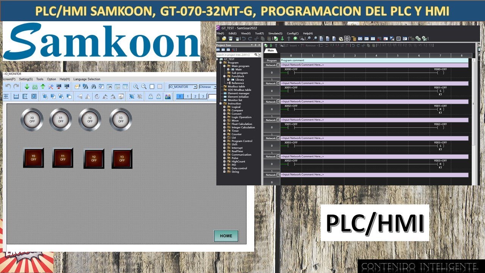Toggle the Y0 OFF square lamp
The width and height of the screenshot is (485, 273).
pos(33,158)
